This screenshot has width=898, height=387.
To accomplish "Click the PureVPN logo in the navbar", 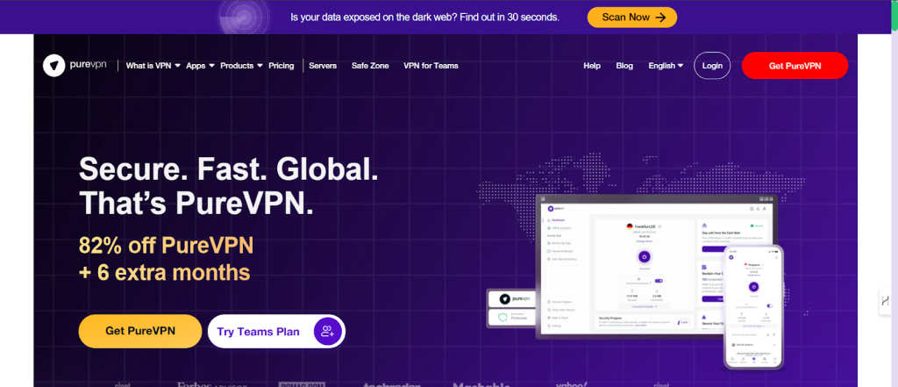I will coord(75,66).
